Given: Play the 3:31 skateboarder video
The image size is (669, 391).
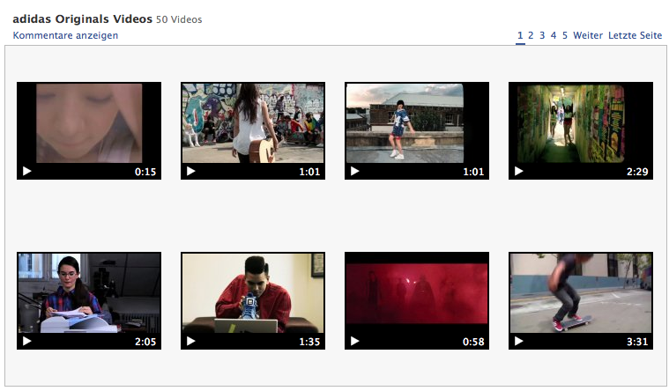Looking at the screenshot, I should (518, 341).
